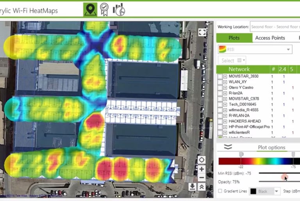
Task: Click the black gradient color swatch
Action: click(253, 191)
